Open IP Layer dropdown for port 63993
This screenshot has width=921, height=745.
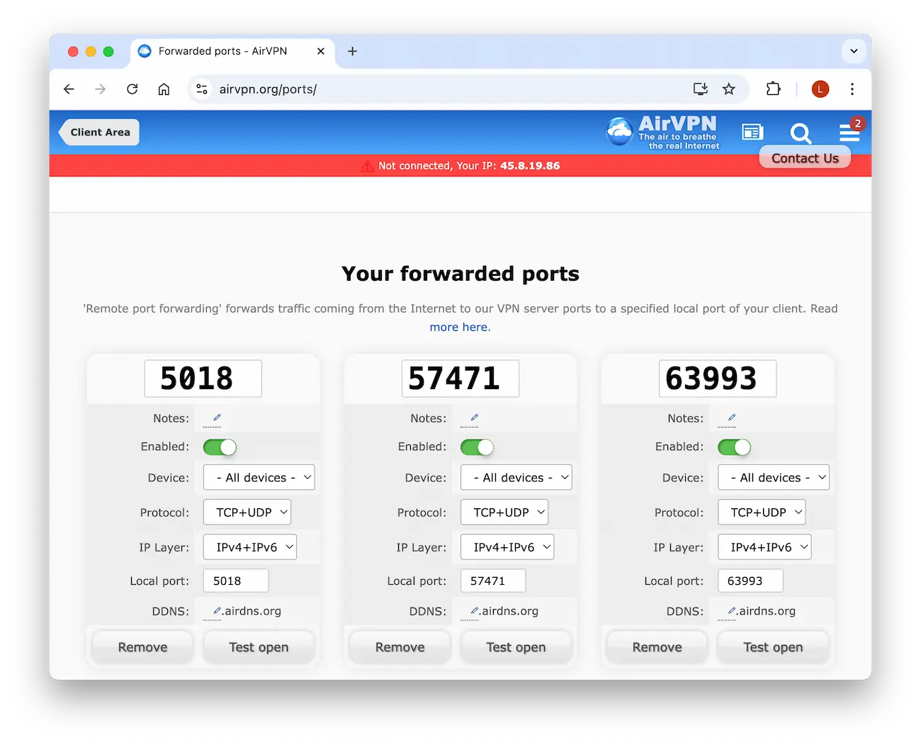(x=764, y=547)
